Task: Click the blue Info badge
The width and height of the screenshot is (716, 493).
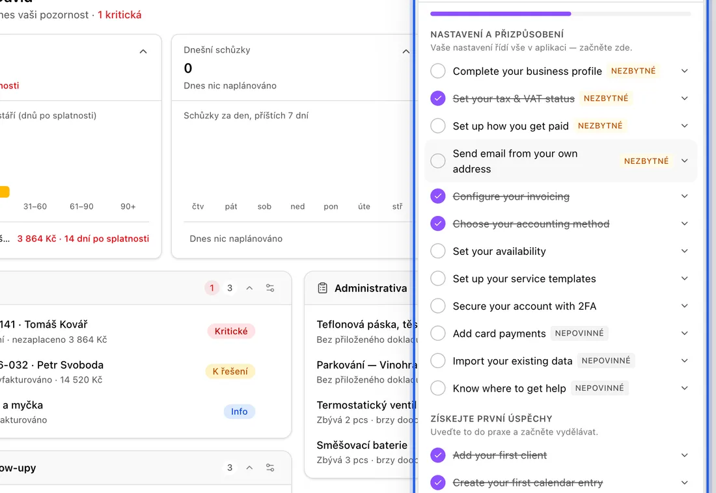Action: point(240,411)
